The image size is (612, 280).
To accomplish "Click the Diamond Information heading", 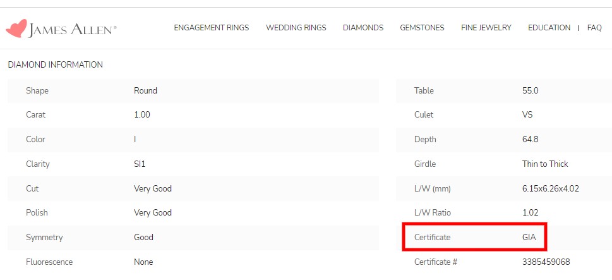I will (55, 64).
